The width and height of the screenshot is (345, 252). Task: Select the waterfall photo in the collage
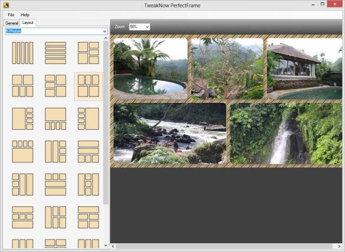[x=286, y=134]
